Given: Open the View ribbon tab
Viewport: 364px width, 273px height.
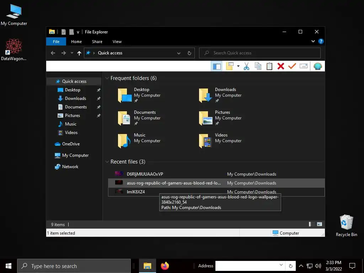Looking at the screenshot, I should coord(117,42).
